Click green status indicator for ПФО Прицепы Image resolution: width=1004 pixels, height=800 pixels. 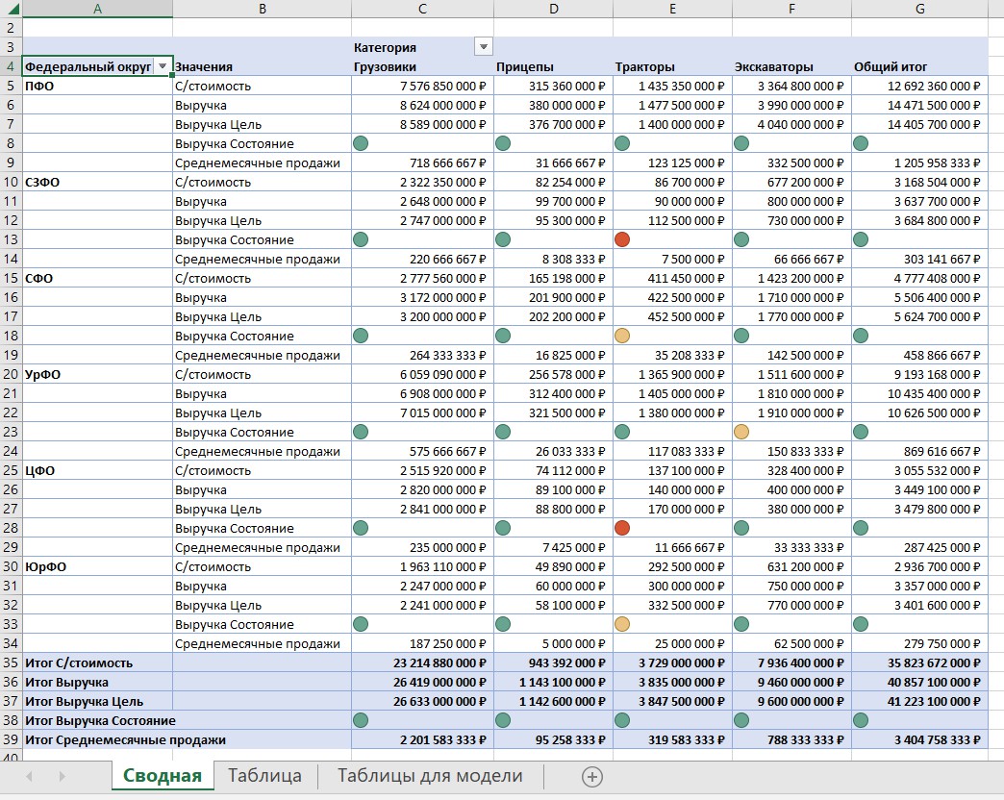pos(503,143)
